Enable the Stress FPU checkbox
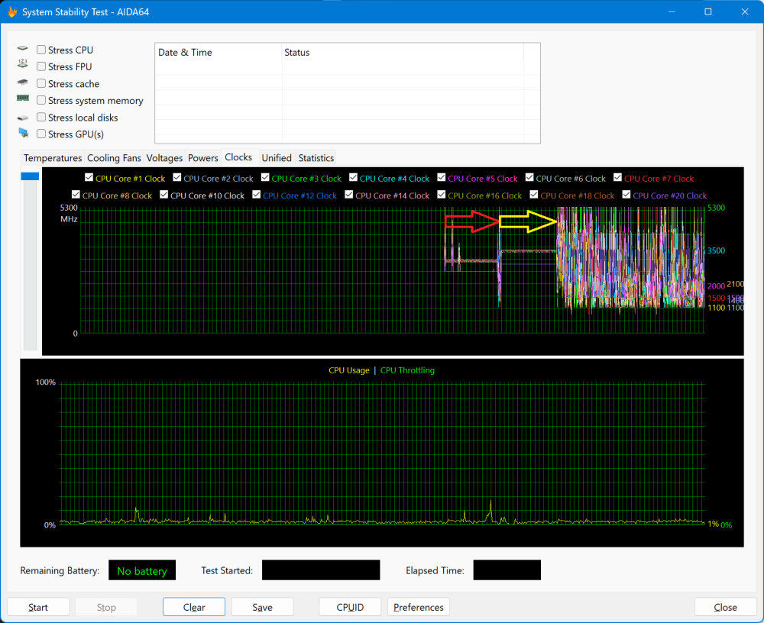The width and height of the screenshot is (764, 623). point(41,66)
